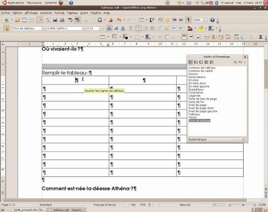The width and height of the screenshot is (268, 212).
Task: Click Fill Format Mode paint-can icon
Action: tap(235, 62)
